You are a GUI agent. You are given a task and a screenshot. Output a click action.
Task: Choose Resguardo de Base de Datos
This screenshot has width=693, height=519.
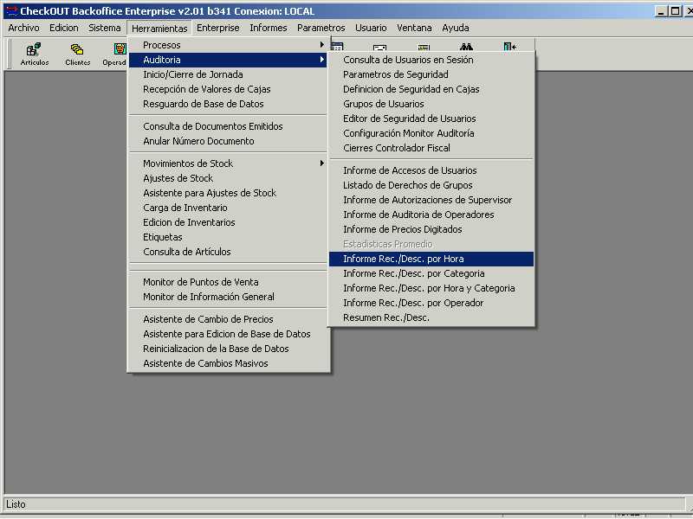coord(228,104)
